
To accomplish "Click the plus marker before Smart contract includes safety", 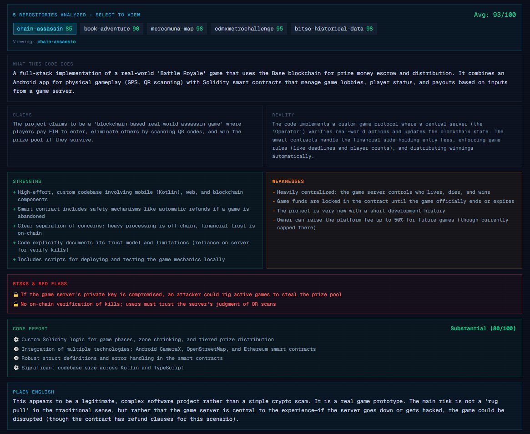I will click(15, 209).
